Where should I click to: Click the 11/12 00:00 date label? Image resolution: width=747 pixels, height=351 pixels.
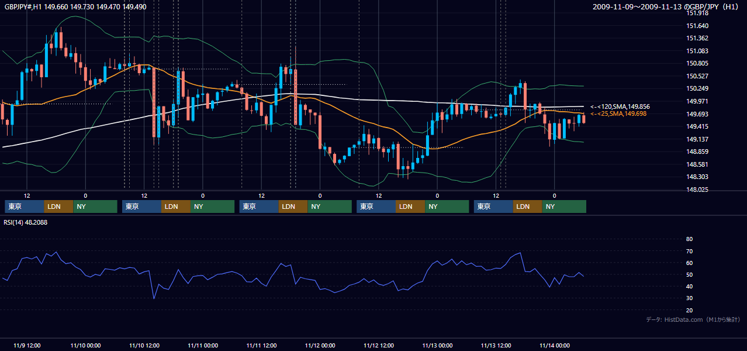click(320, 345)
